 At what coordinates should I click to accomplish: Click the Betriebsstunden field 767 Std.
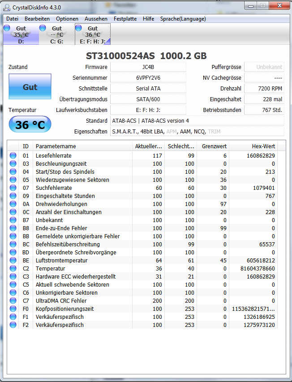[264, 110]
